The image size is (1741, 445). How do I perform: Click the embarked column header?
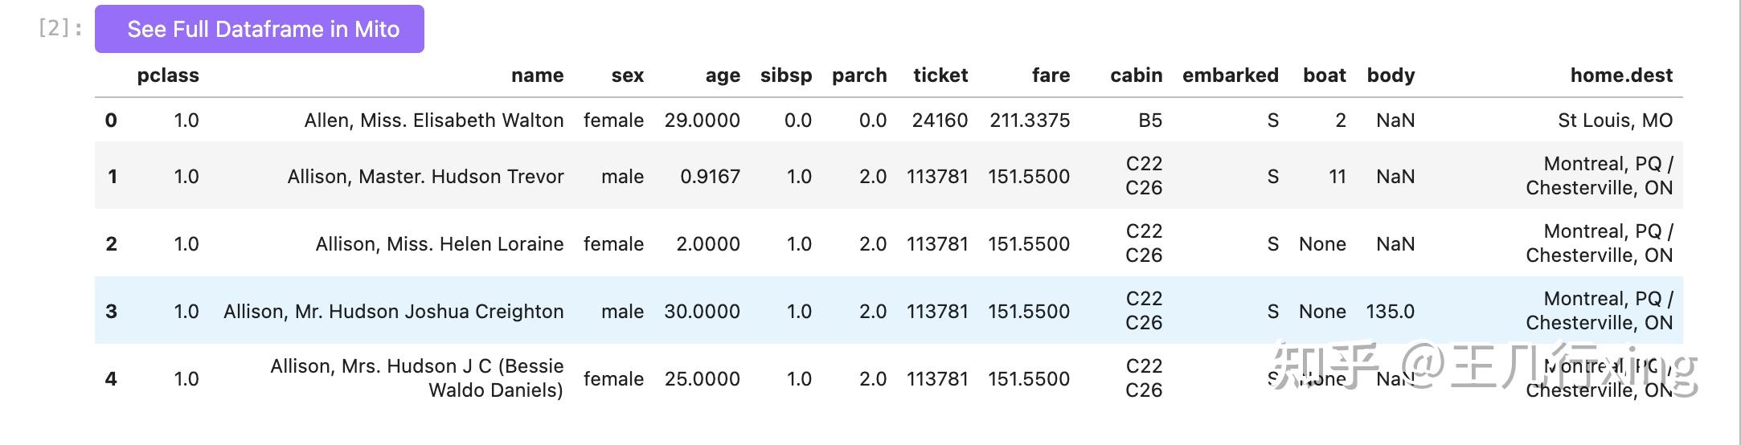pos(1230,76)
